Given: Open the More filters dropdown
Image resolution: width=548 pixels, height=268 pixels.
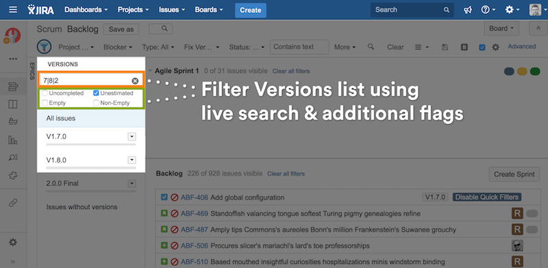Looking at the screenshot, I should click(345, 47).
